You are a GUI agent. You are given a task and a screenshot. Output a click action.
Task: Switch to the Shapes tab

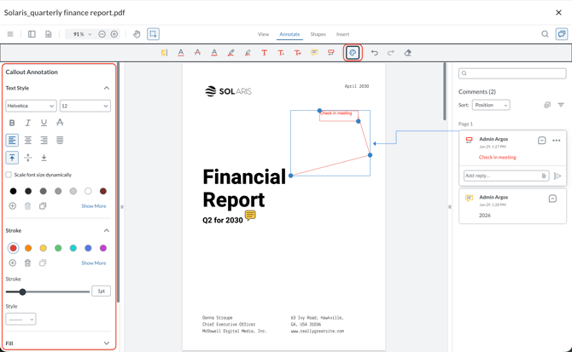tap(318, 34)
